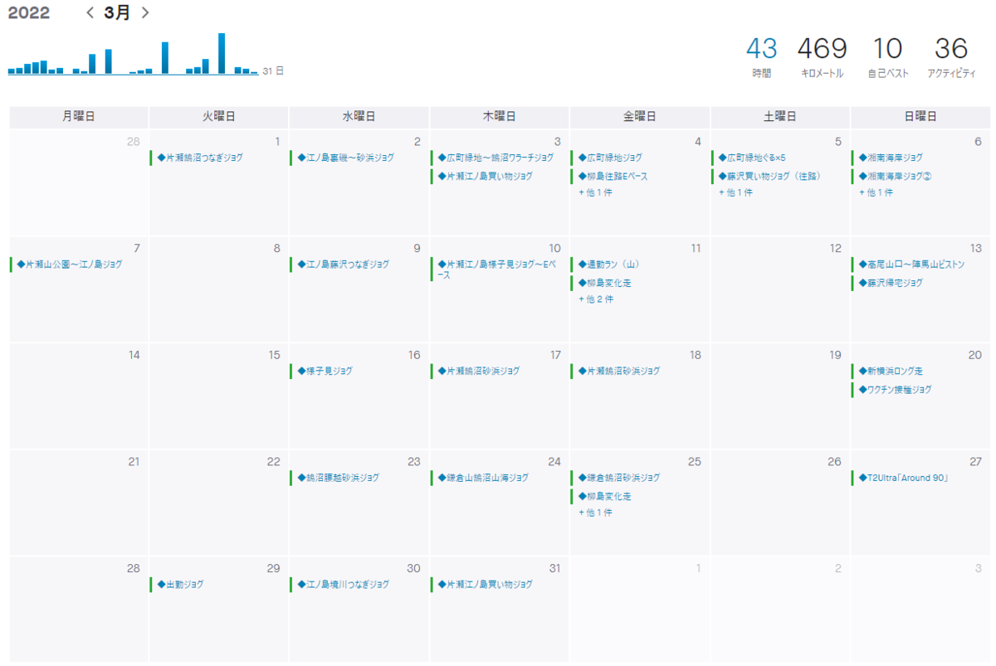996x666 pixels.
Task: Open 鎌倉山鵠沼山海ジョグ activity
Action: 483,479
